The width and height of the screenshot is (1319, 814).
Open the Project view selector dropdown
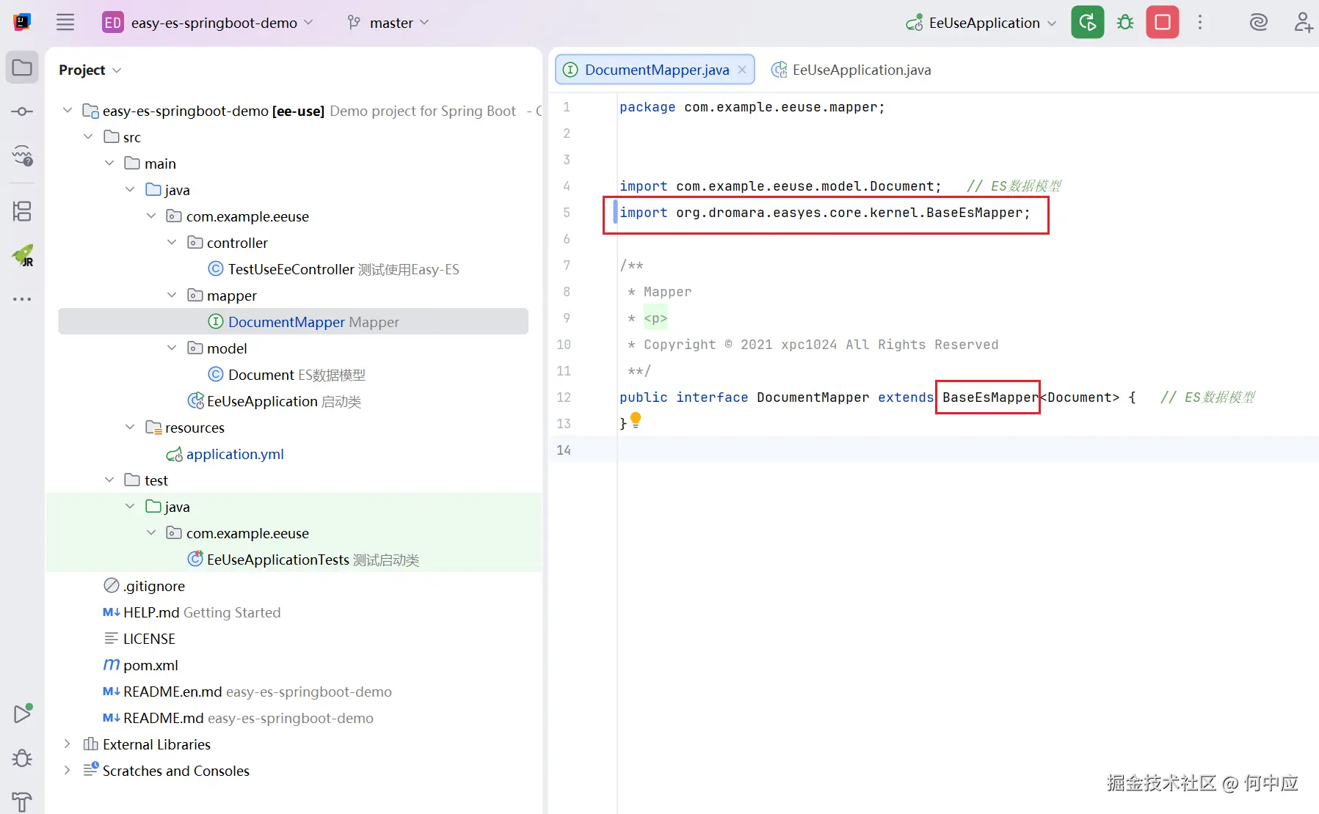click(90, 70)
